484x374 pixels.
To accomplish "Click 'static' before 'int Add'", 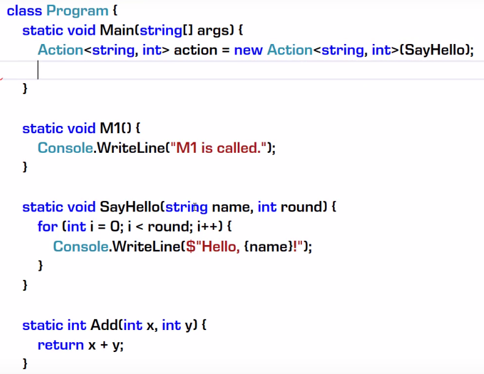I will click(43, 326).
